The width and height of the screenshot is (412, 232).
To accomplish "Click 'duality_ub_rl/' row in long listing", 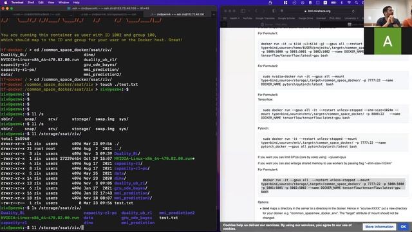I will coord(74,183).
